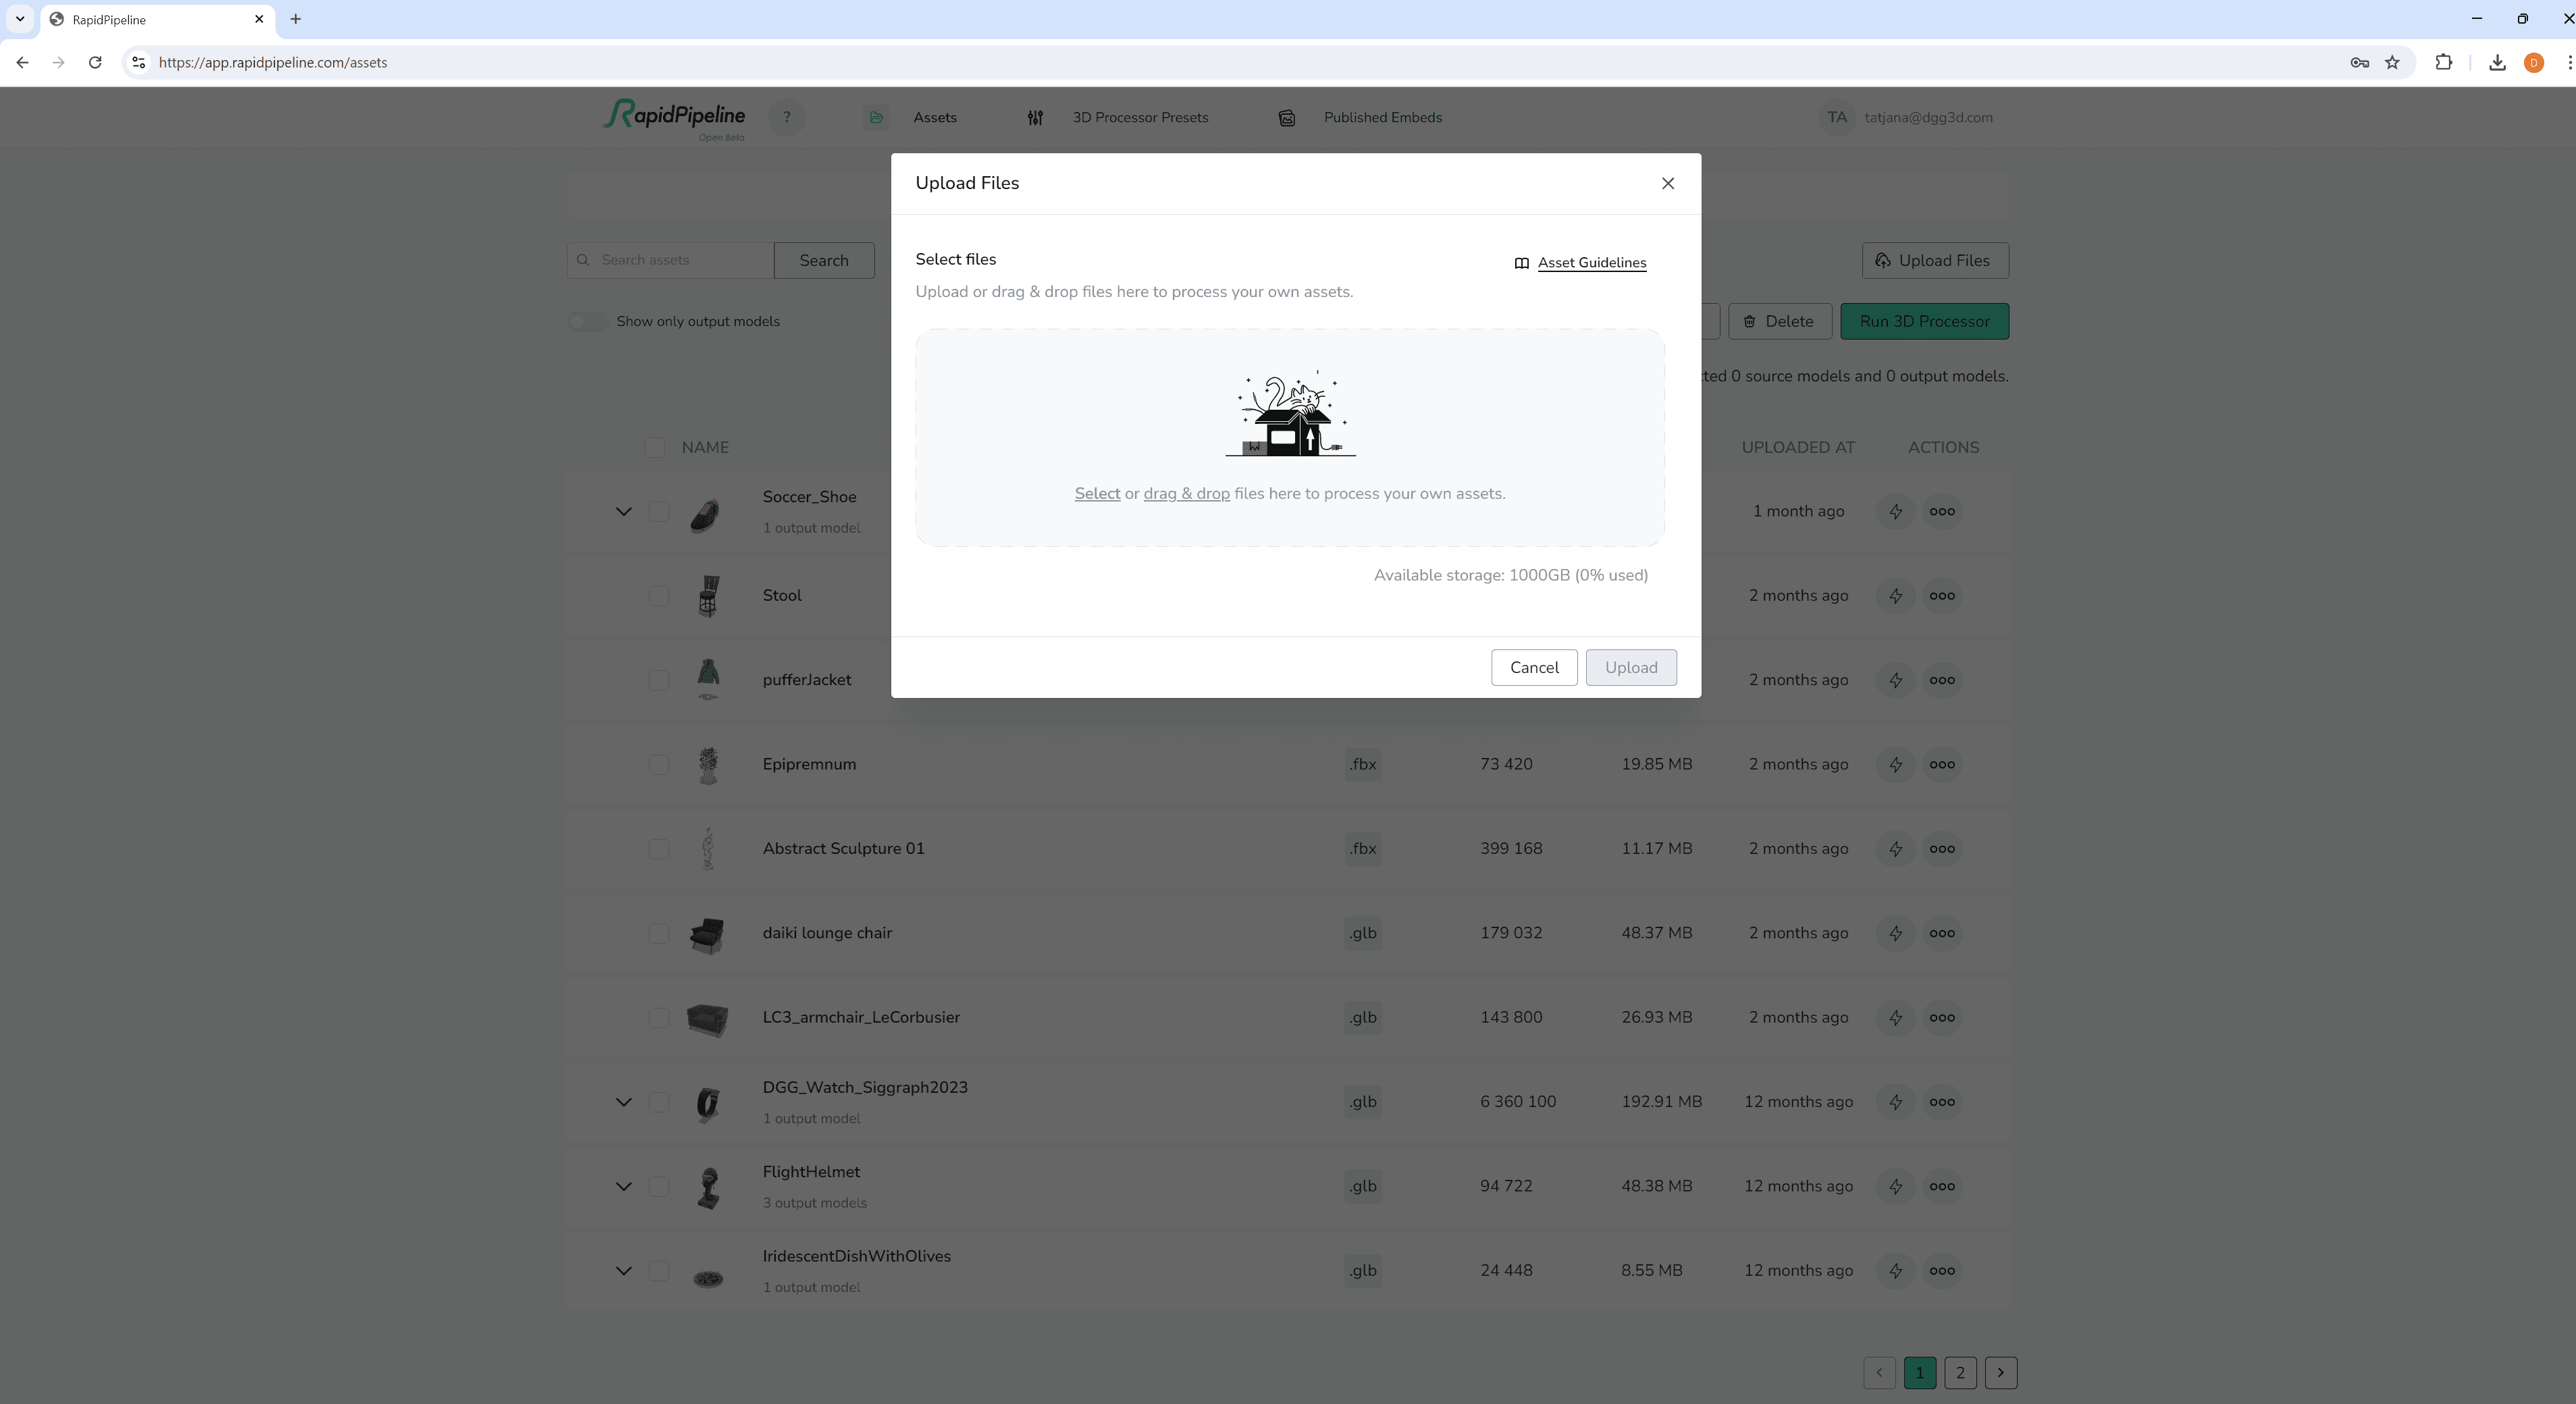The image size is (2576, 1404).
Task: Open more actions for DGG_Watch_Siggraph2023
Action: (1941, 1102)
